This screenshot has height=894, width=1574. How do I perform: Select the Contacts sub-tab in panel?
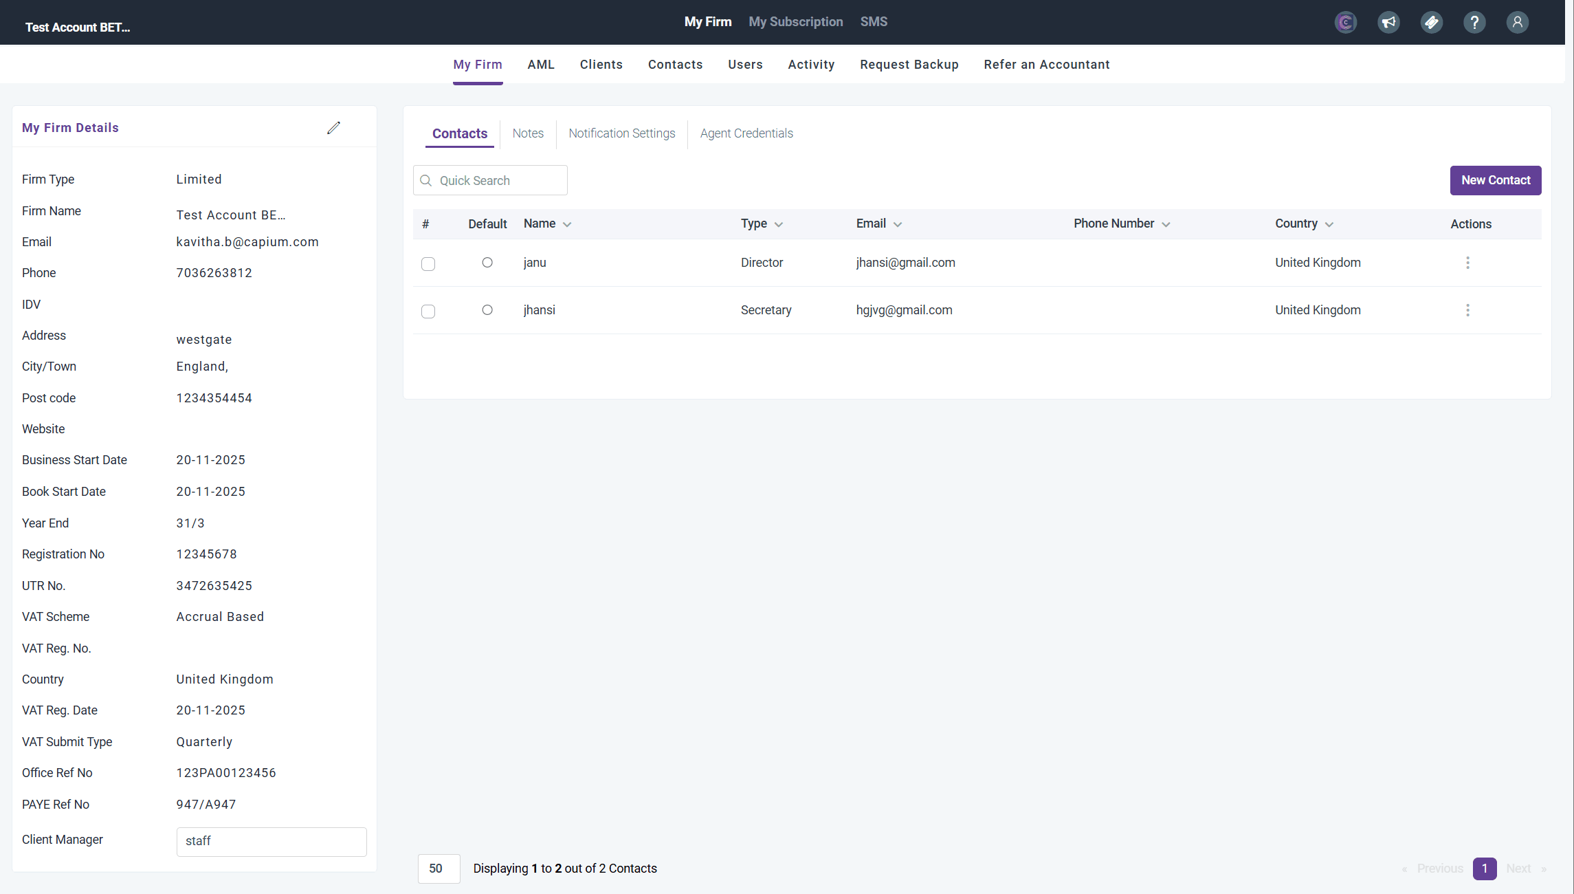[460, 133]
